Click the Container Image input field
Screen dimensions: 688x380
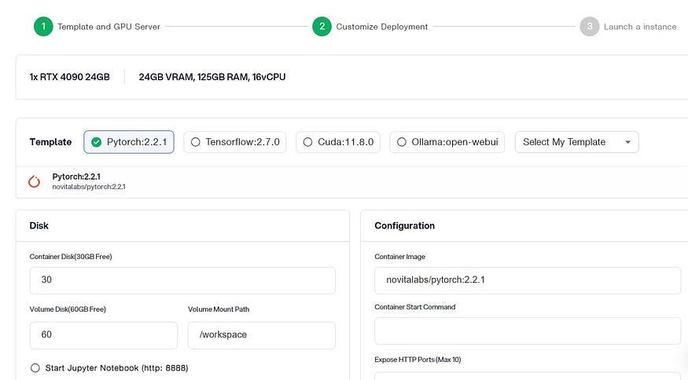click(x=528, y=280)
